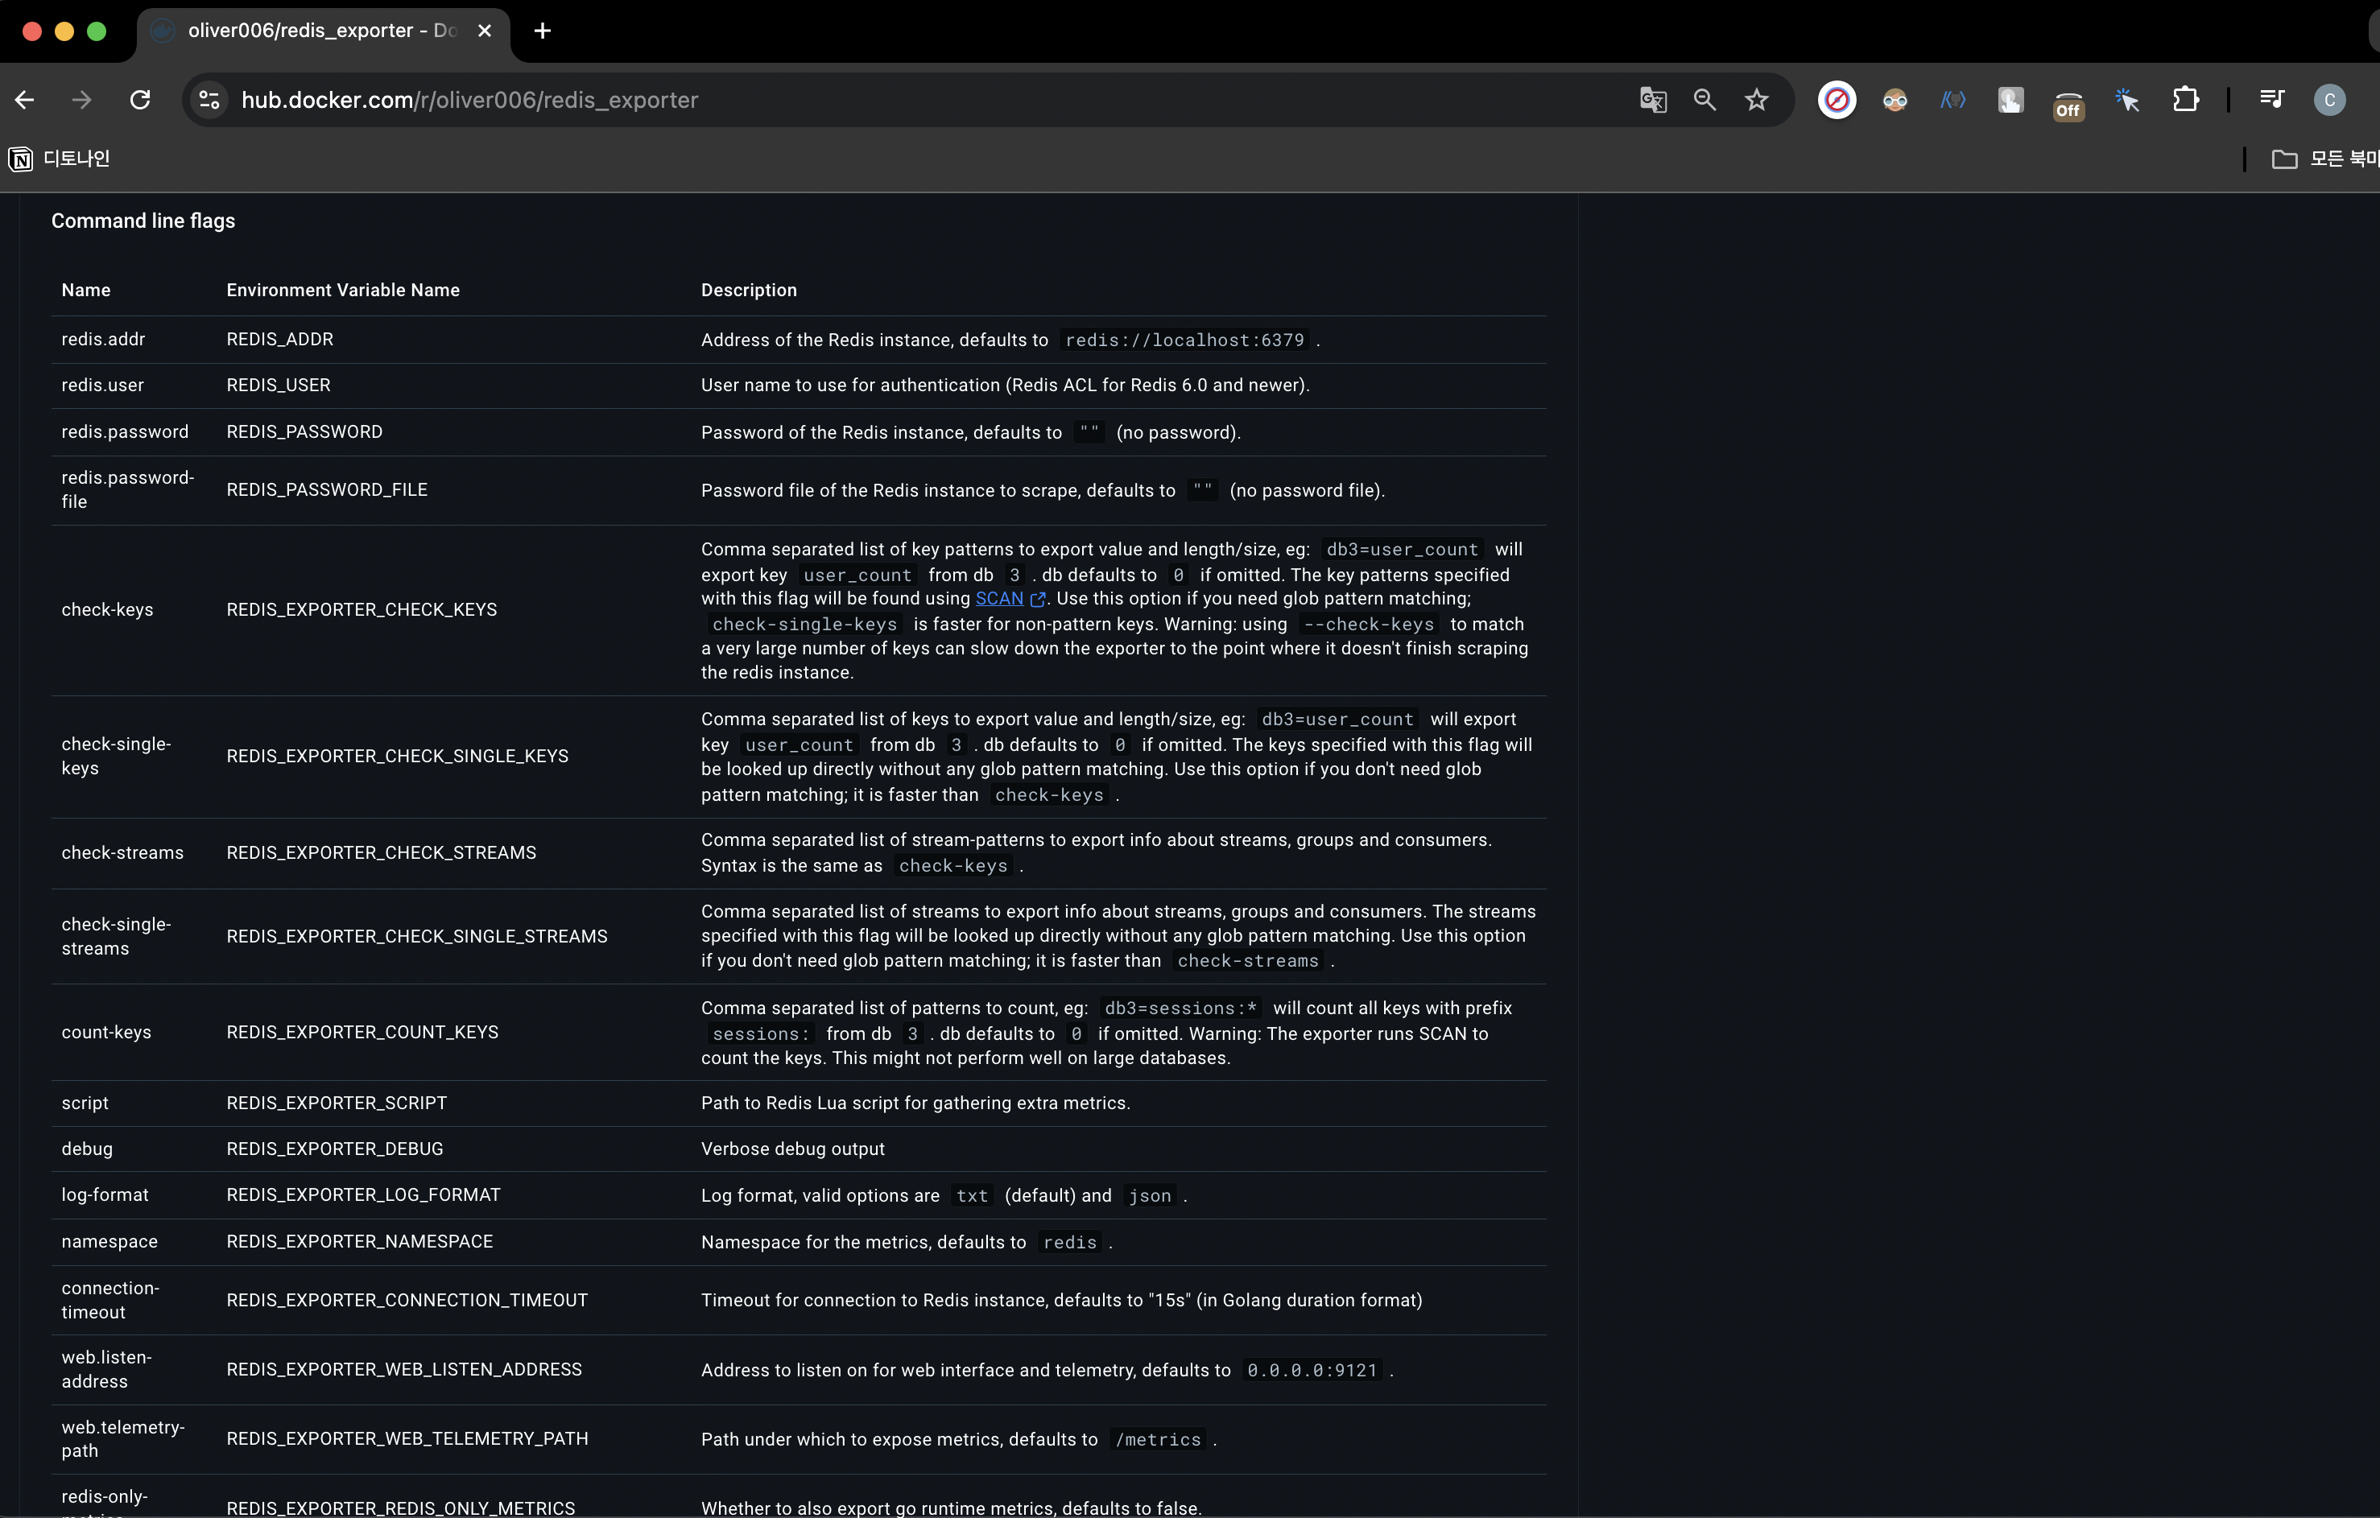
Task: Bookmark this page with the star icon
Action: coord(1756,100)
